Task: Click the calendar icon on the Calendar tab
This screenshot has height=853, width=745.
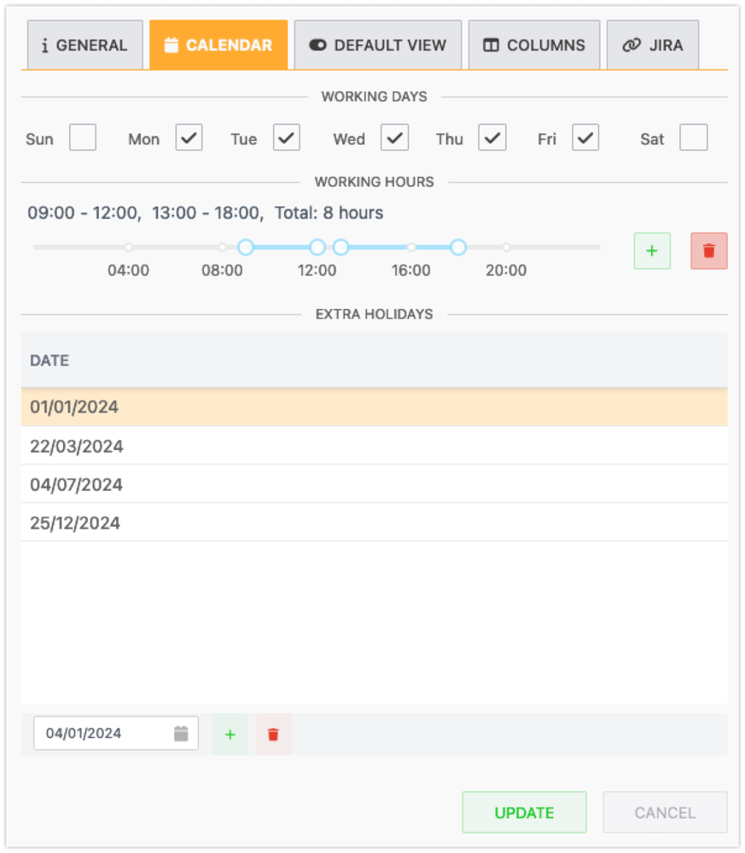Action: click(173, 44)
